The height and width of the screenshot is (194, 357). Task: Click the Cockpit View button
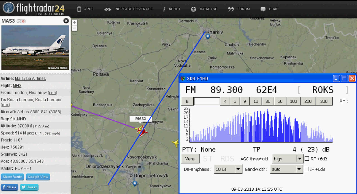(x=38, y=177)
